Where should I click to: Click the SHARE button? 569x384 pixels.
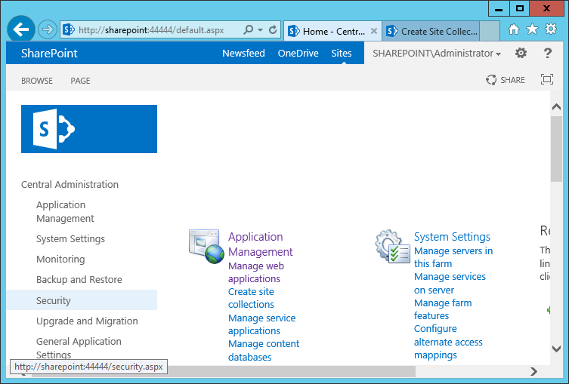tap(505, 80)
